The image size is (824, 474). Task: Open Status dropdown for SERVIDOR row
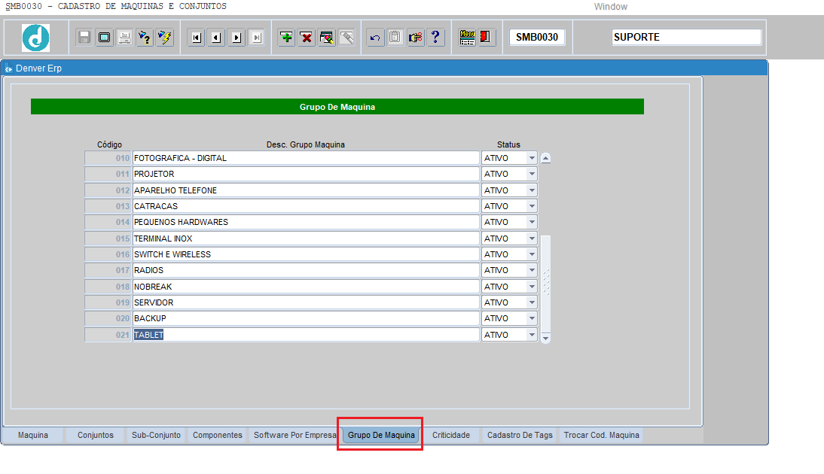click(532, 302)
